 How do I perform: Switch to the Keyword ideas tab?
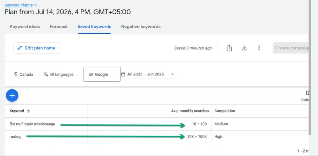[25, 27]
